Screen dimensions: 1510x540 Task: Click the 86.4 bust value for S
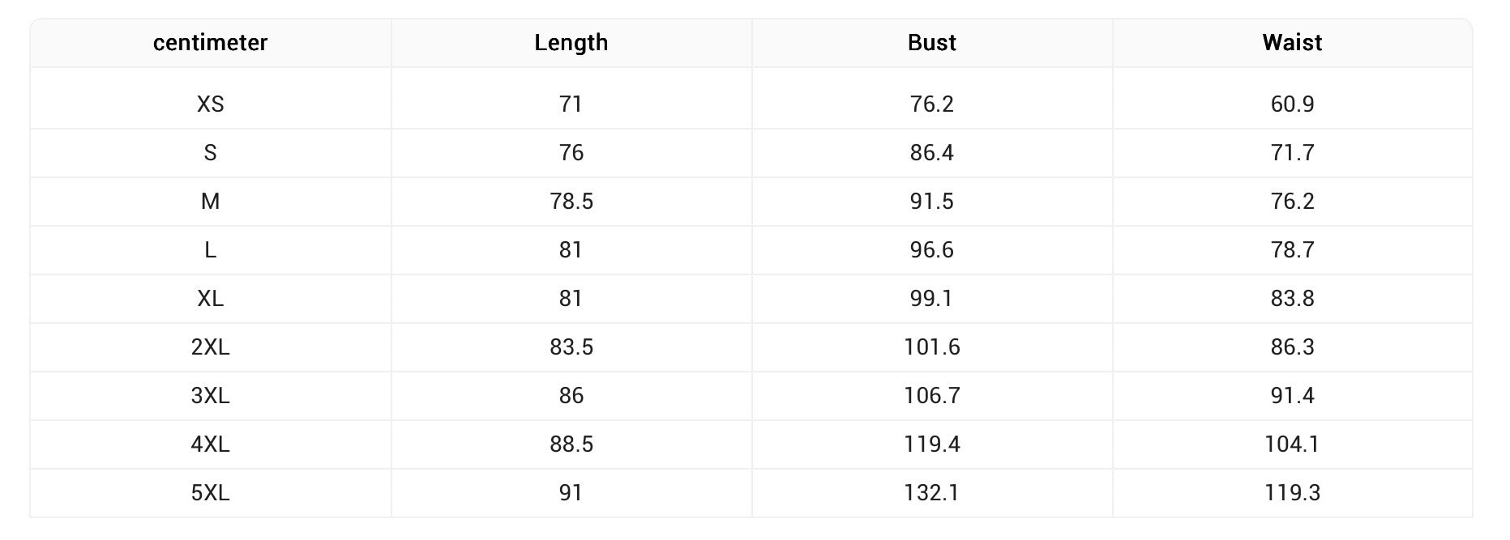point(931,153)
